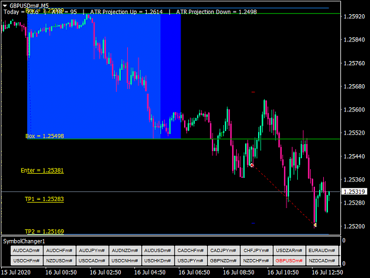The height and width of the screenshot is (278, 370).
Task: Click the '15 Jul 2020' time axis label
Action: pos(16,272)
